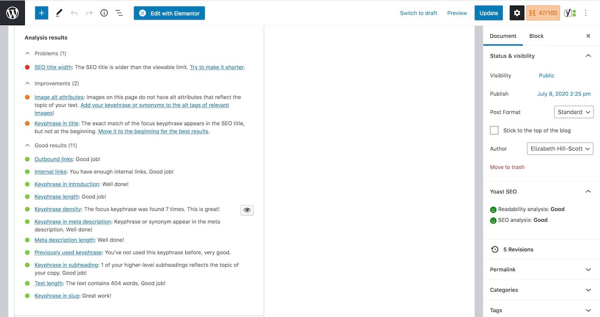Open the Image alt attributes link
The height and width of the screenshot is (317, 600).
click(x=59, y=97)
